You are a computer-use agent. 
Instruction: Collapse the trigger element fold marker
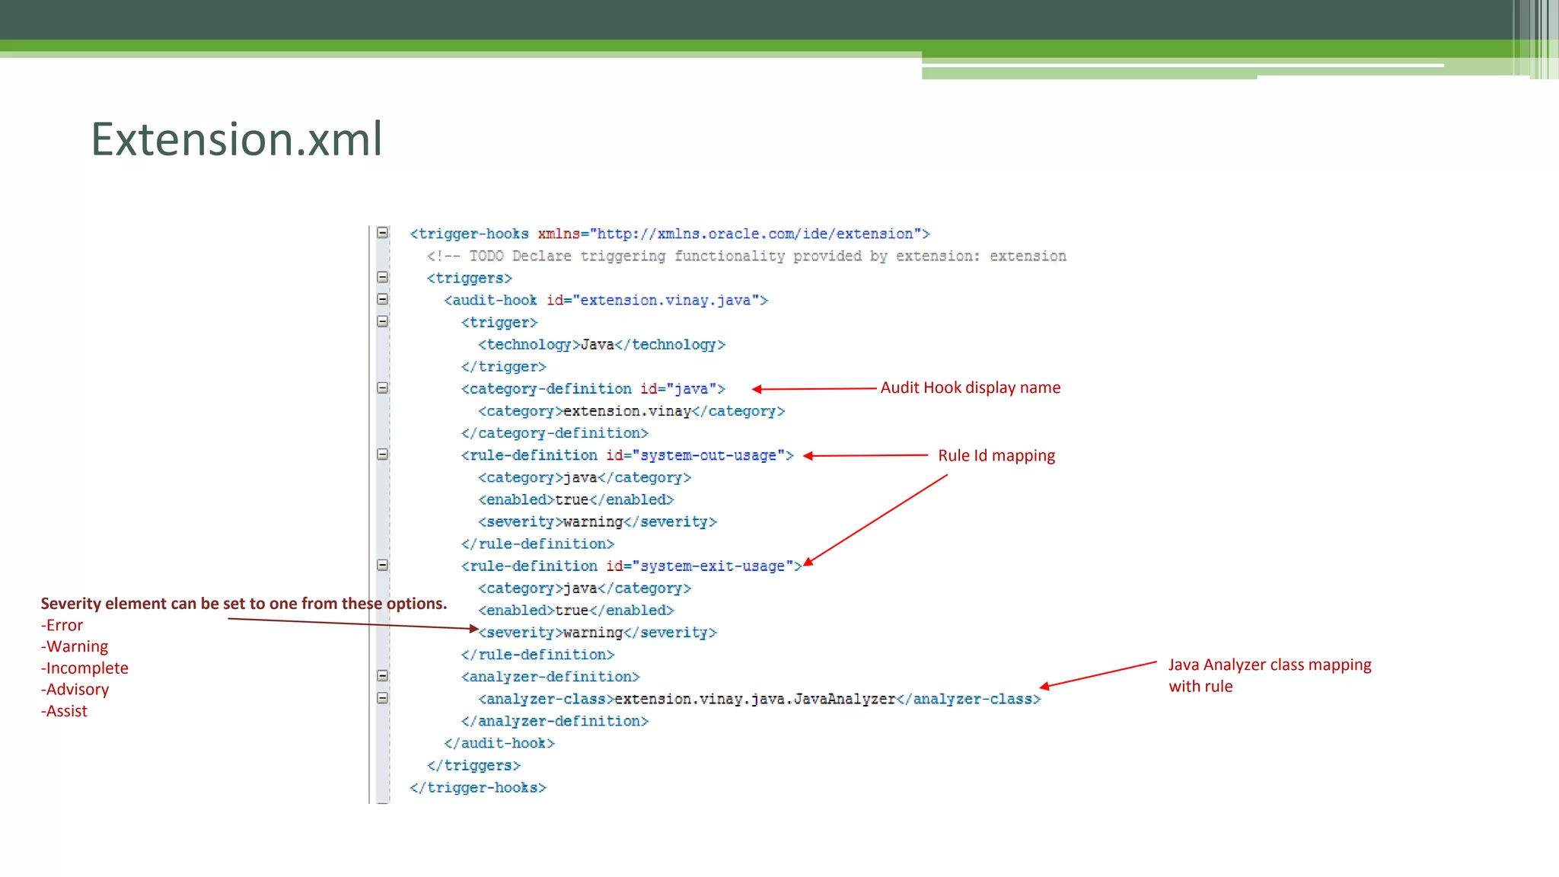point(383,321)
